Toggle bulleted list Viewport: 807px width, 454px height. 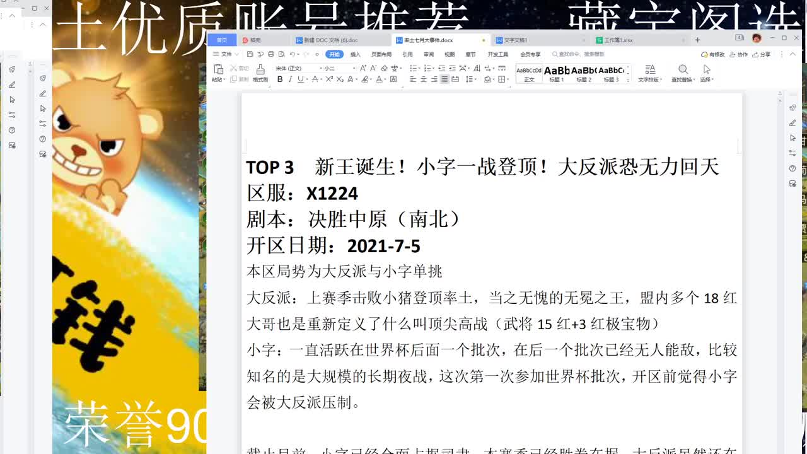413,68
